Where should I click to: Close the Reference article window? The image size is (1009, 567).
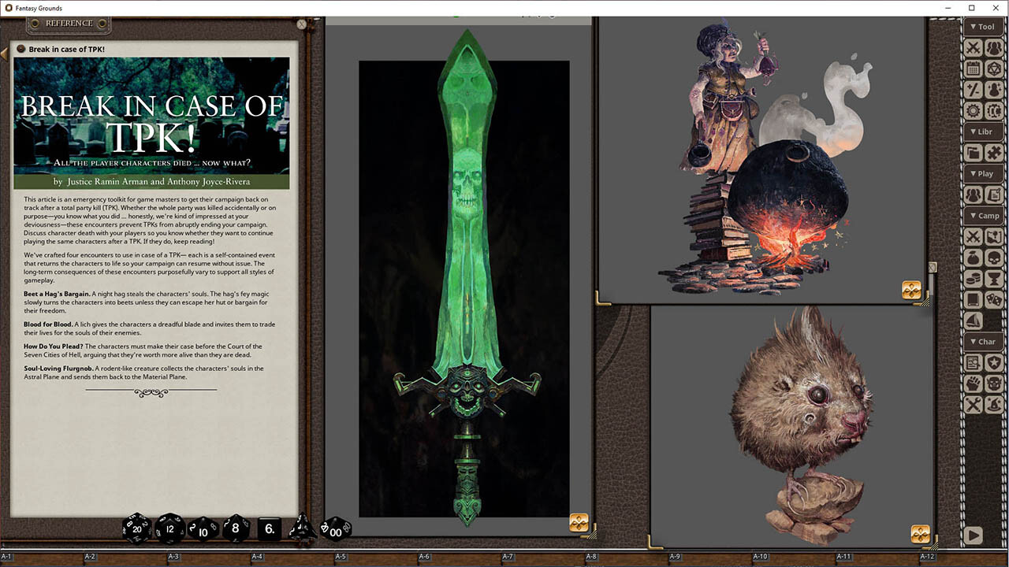(x=301, y=24)
